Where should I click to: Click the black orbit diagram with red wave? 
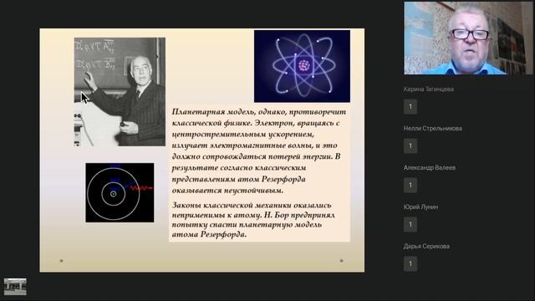click(120, 192)
